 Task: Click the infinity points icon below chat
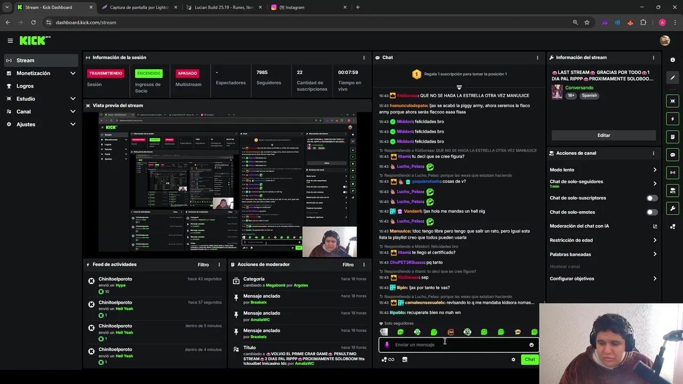point(388,359)
